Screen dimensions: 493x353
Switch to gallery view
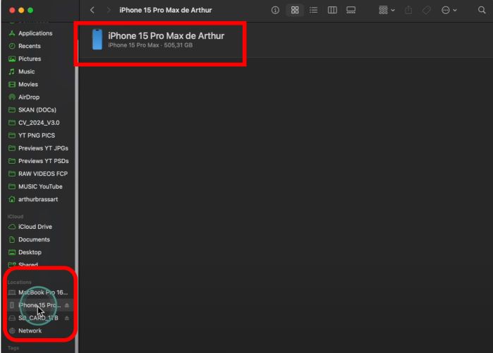click(351, 10)
